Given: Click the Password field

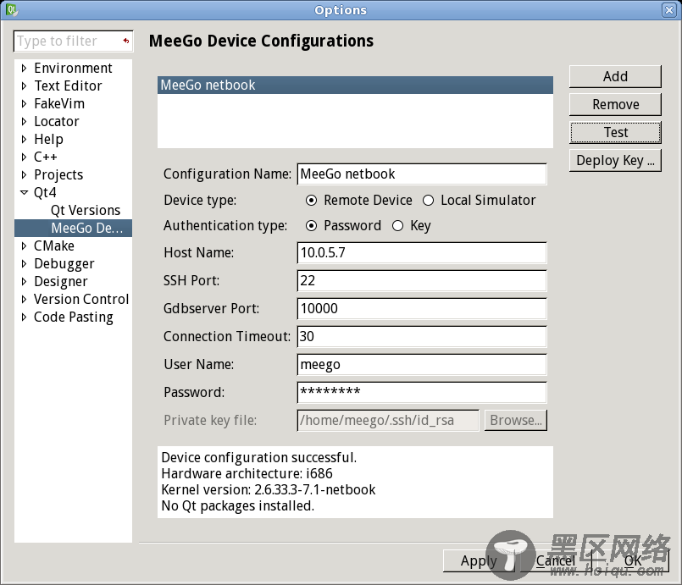Looking at the screenshot, I should pos(421,393).
